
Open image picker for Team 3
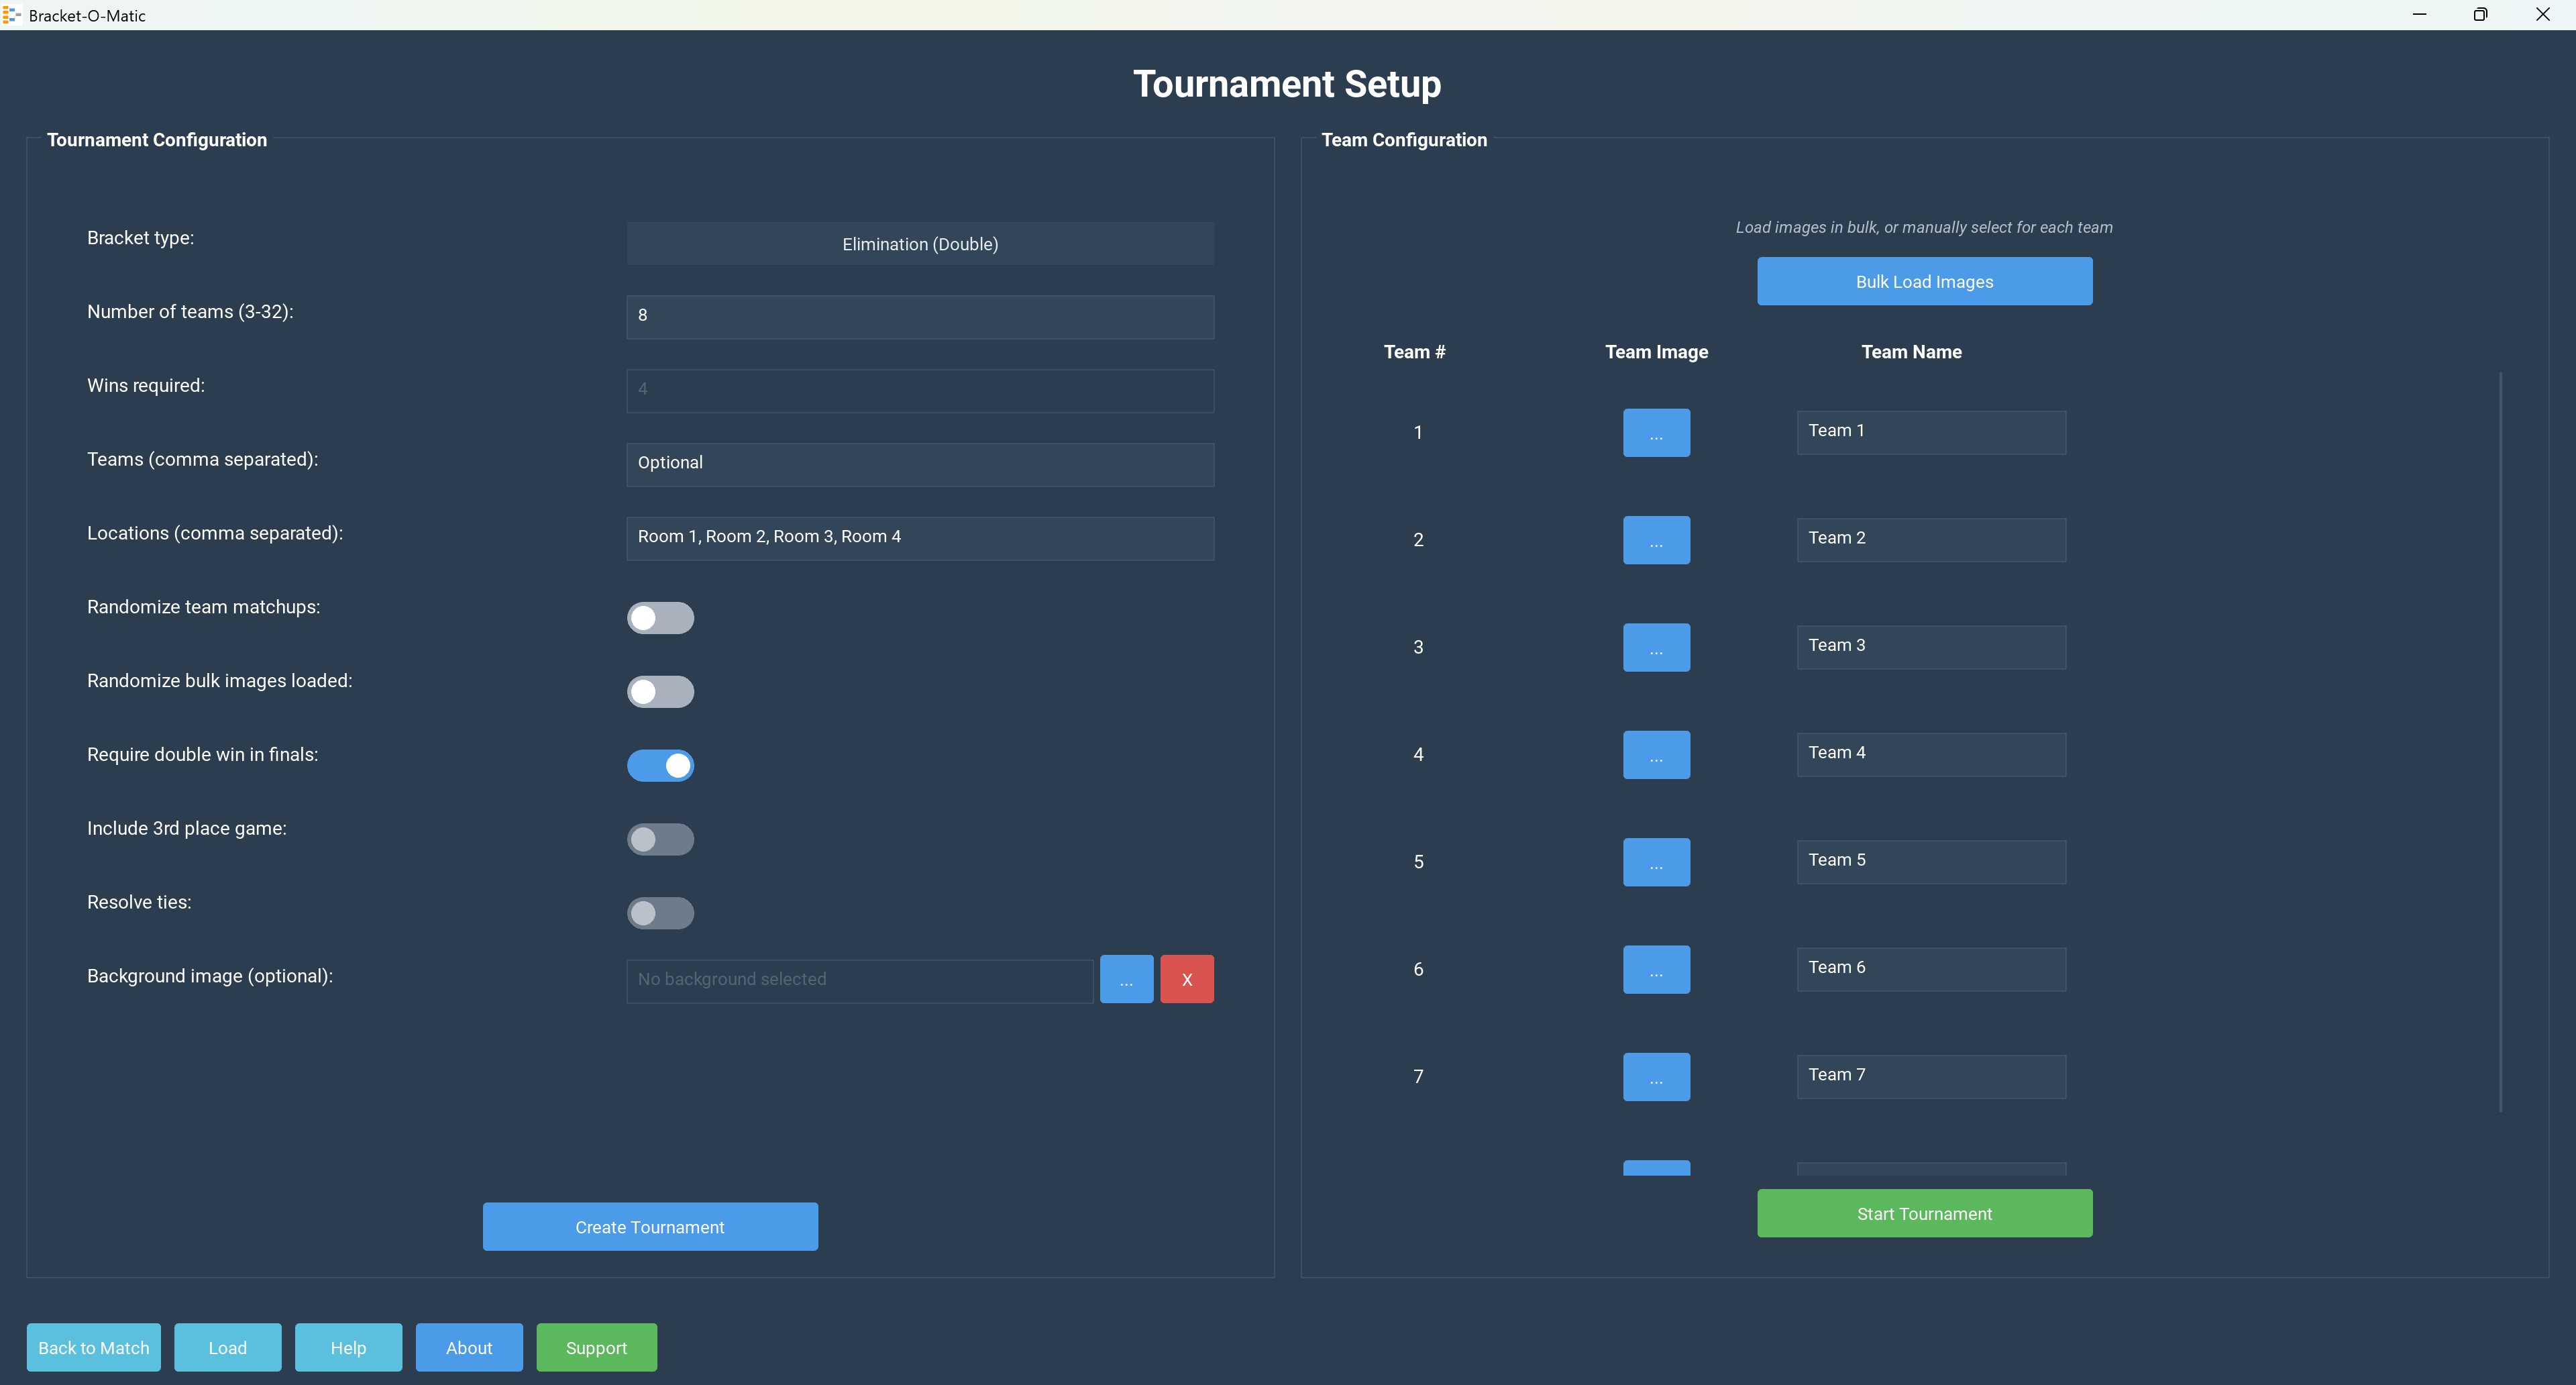(x=1656, y=648)
